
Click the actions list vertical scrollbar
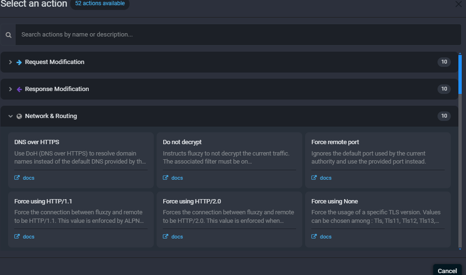point(460,151)
